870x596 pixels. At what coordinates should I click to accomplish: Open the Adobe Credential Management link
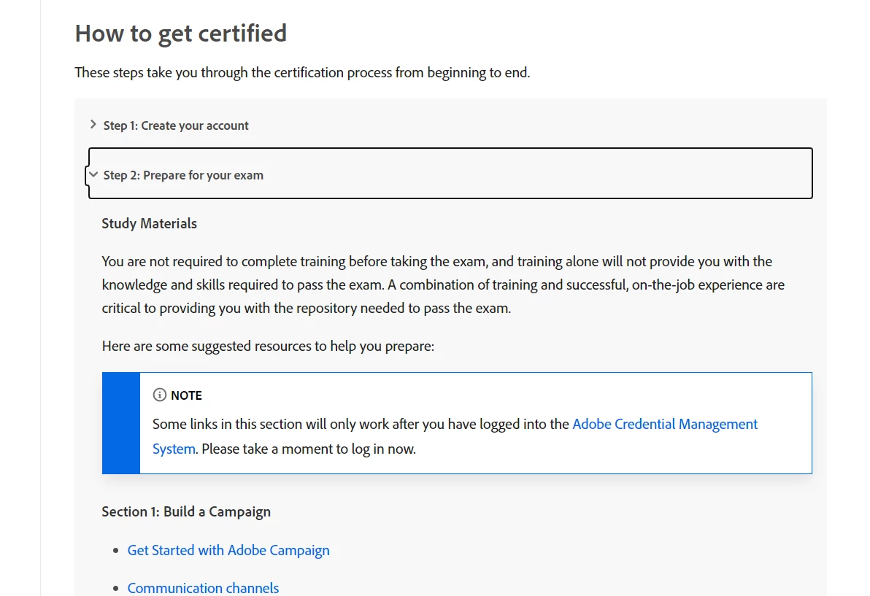(x=664, y=424)
